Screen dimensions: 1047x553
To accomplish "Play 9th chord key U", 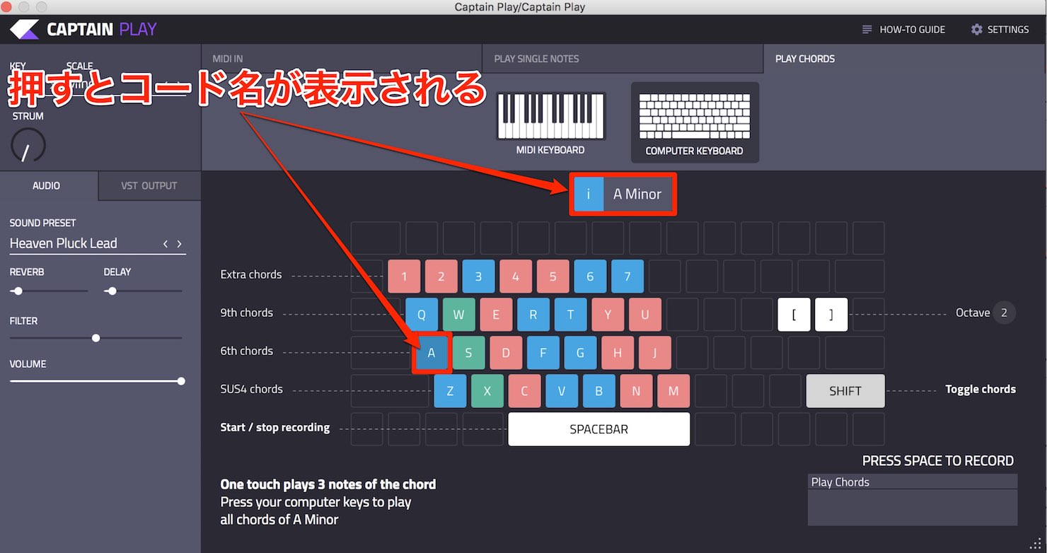I will (645, 315).
